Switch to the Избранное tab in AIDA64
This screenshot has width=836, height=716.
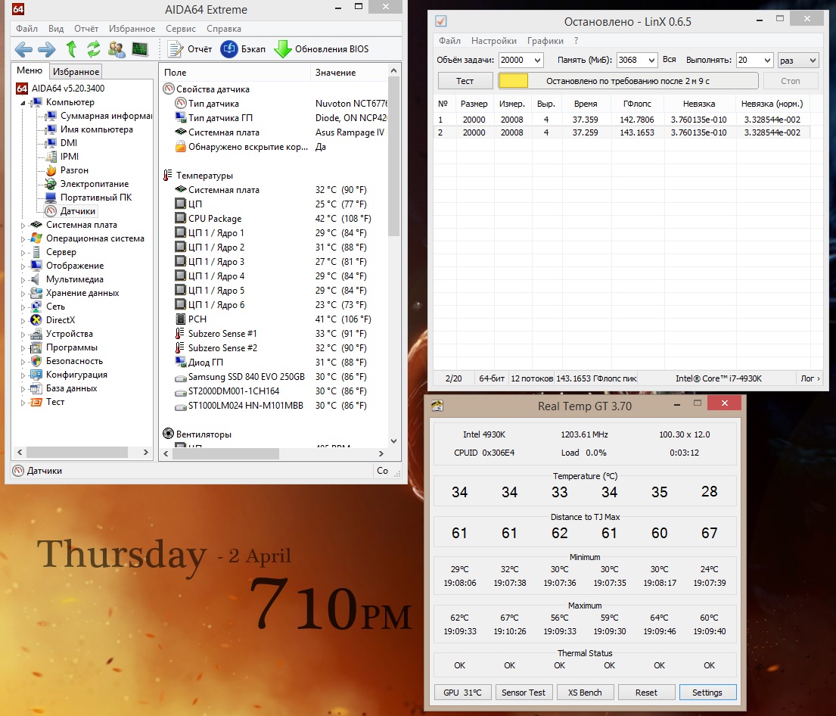76,71
